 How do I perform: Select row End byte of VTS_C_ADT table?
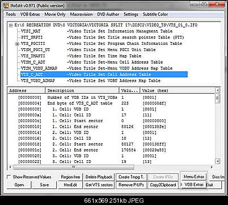[x=111, y=103]
